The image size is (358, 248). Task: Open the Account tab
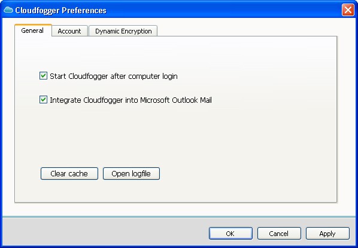point(69,31)
